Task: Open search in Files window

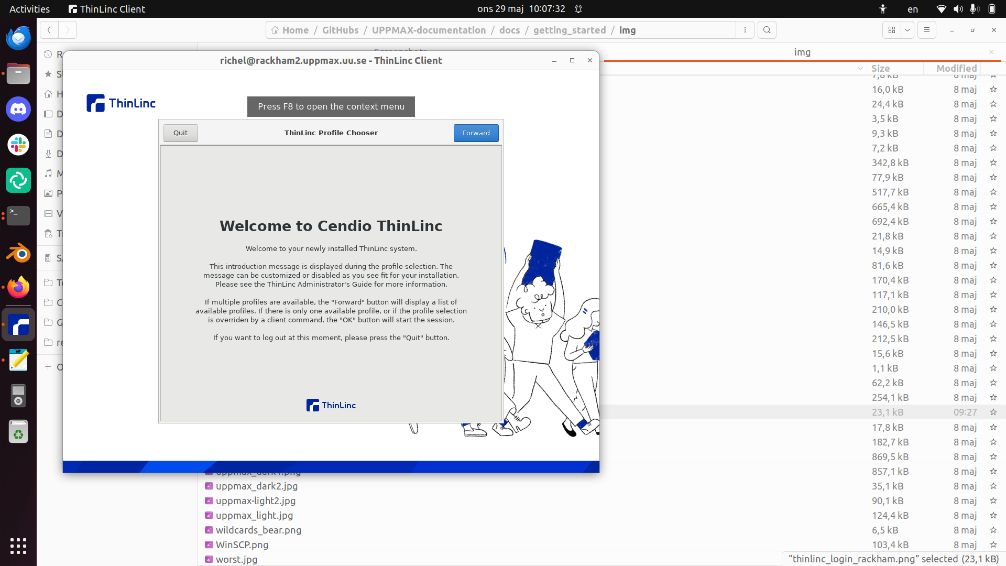Action: coord(767,30)
